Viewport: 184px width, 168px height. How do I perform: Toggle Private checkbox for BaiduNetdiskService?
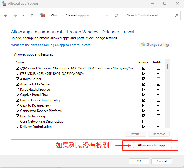tap(144, 89)
